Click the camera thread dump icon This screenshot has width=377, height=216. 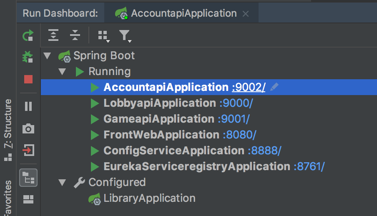pyautogui.click(x=28, y=128)
